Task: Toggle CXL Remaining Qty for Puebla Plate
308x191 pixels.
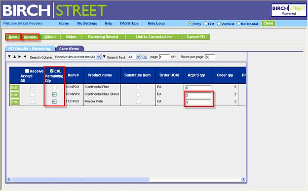Action: click(54, 102)
